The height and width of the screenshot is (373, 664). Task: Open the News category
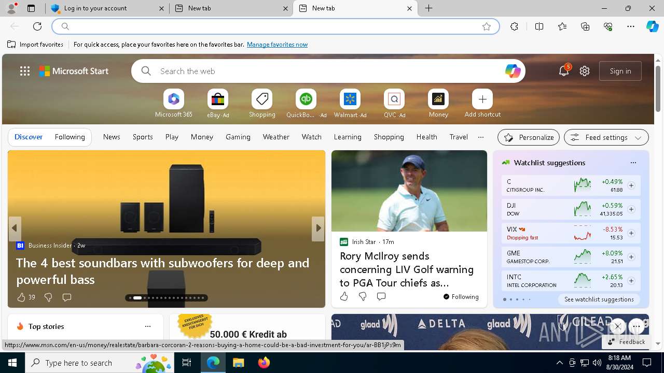coord(112,137)
